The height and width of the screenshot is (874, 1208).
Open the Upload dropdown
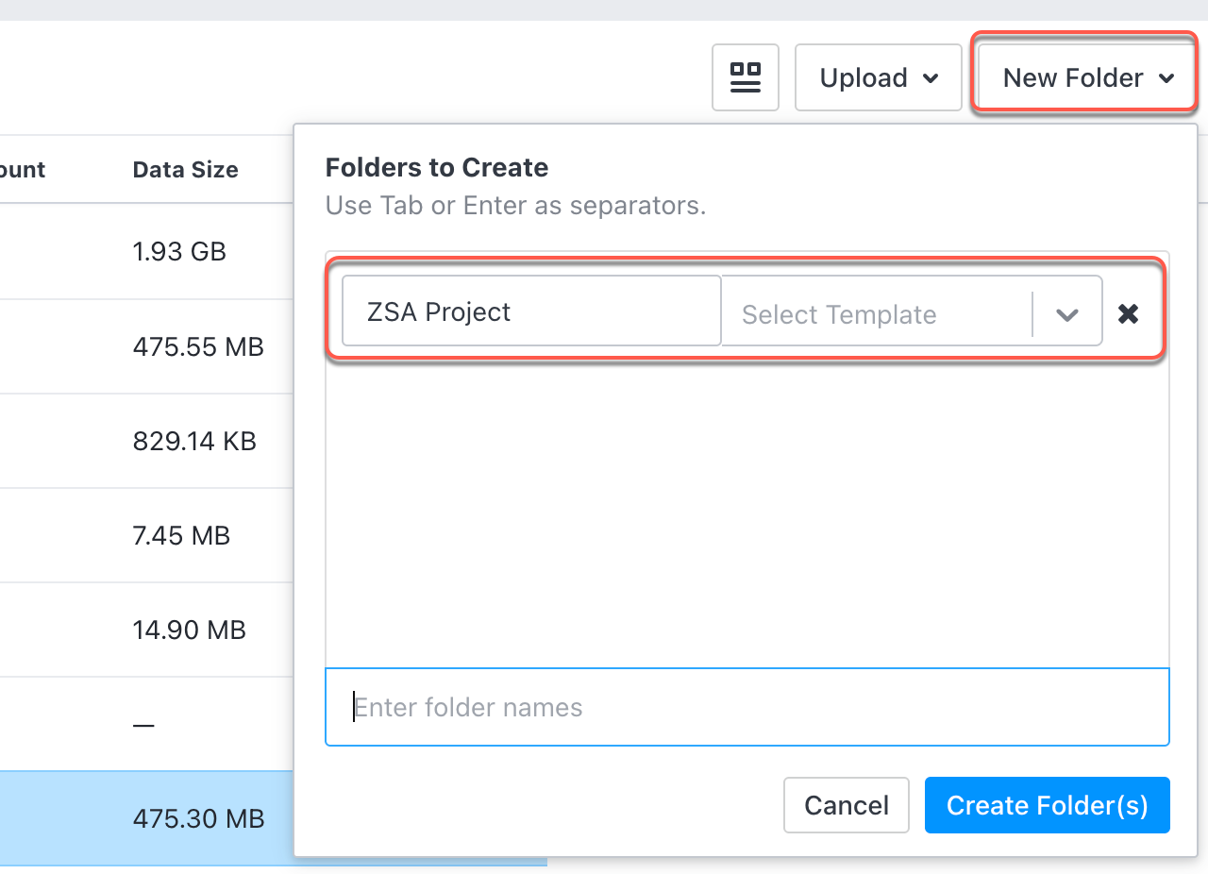(x=879, y=77)
